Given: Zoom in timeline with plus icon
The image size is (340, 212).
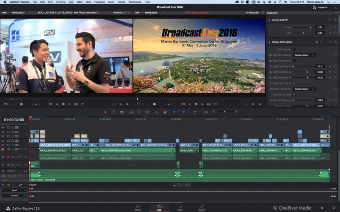Looking at the screenshot, I should pyautogui.click(x=236, y=111).
